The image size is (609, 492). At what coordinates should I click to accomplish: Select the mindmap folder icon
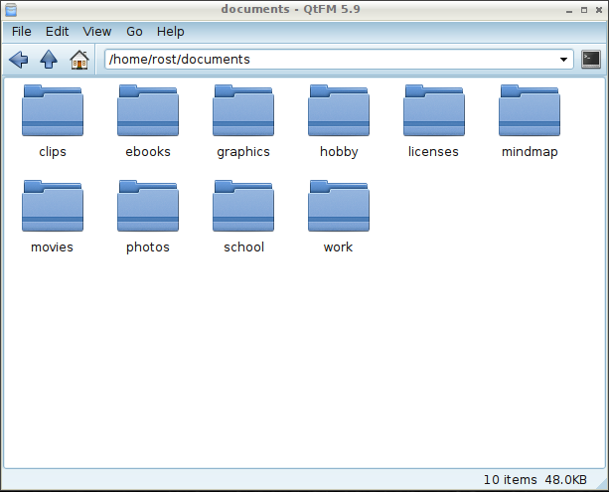530,110
